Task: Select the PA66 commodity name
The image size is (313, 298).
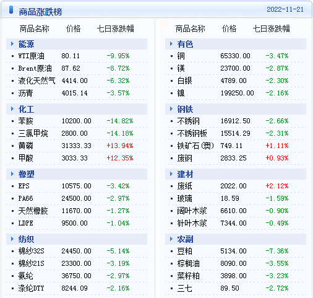Action: (x=25, y=198)
